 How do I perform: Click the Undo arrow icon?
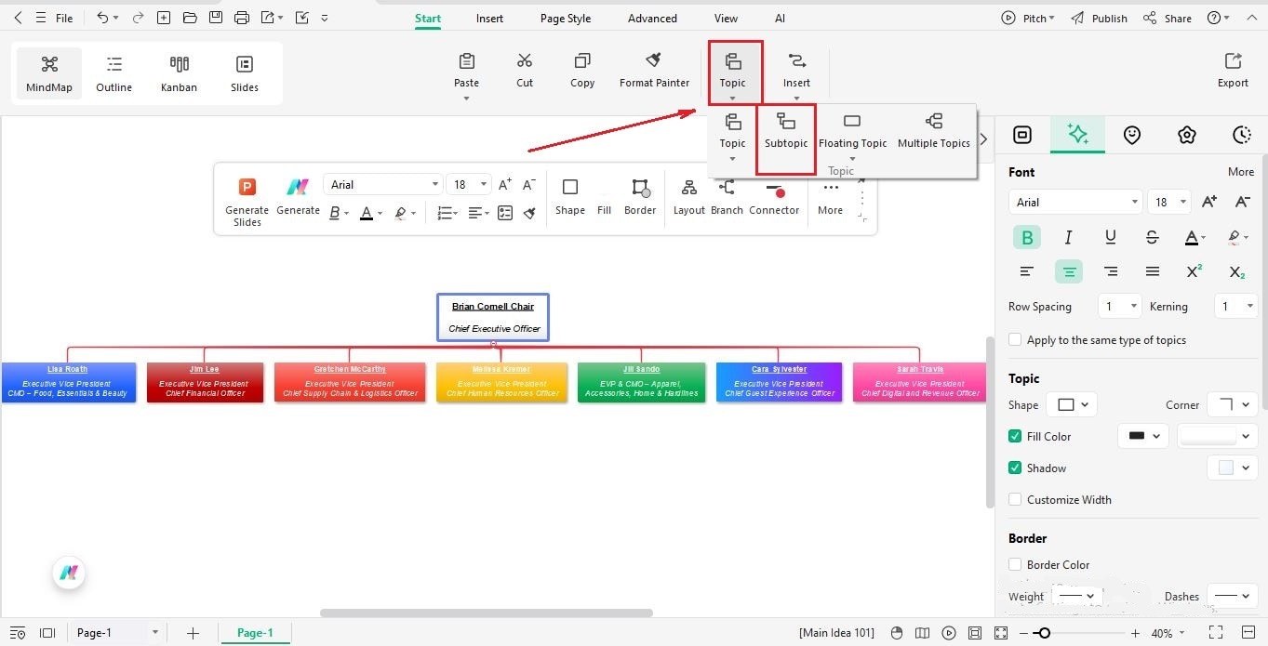(102, 18)
